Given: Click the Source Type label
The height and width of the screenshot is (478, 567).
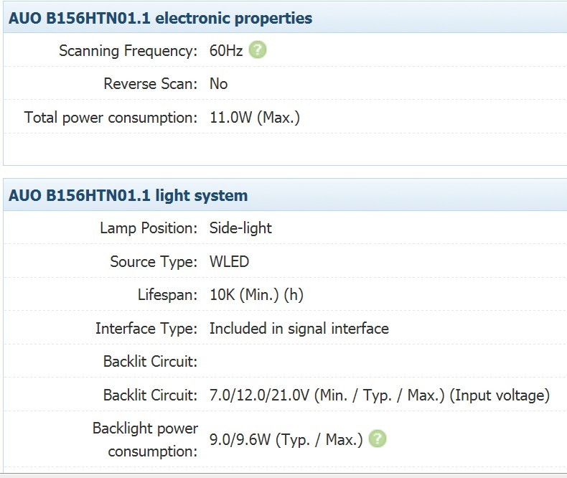Looking at the screenshot, I should [154, 262].
